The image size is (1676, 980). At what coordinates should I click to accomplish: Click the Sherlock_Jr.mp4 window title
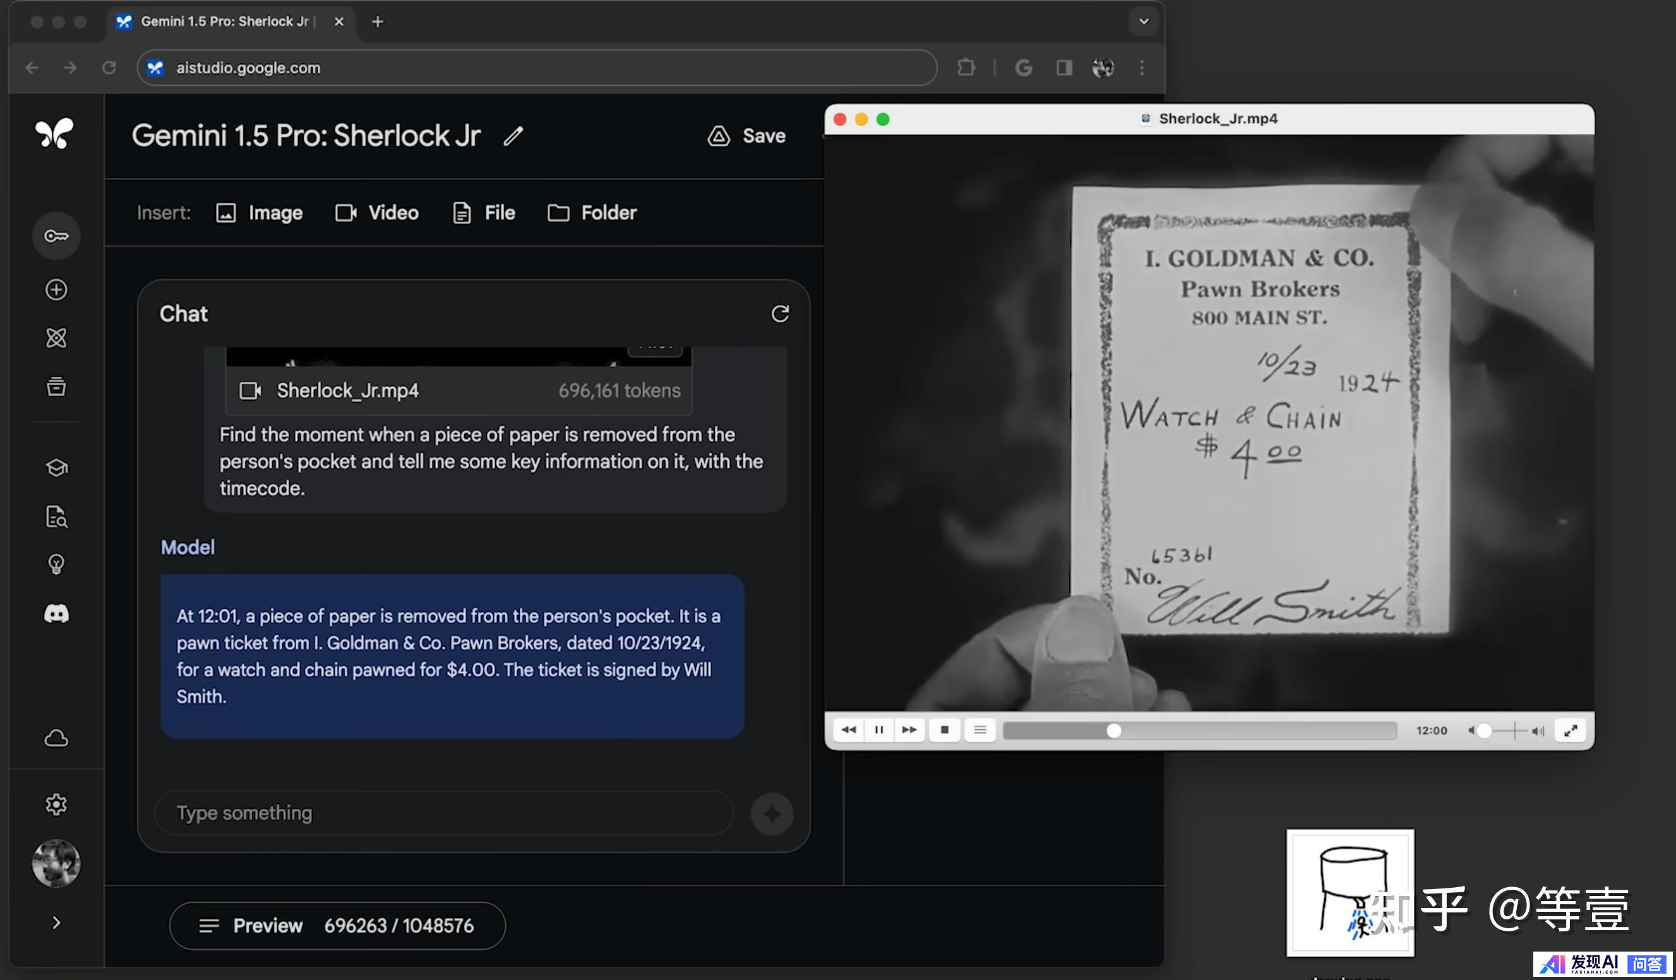click(x=1218, y=118)
